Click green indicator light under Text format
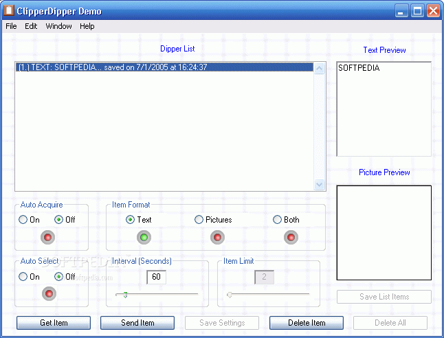444x338 pixels. [x=144, y=237]
